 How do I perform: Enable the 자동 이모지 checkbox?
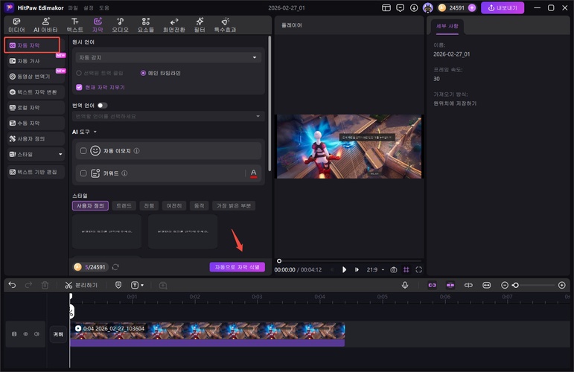[x=83, y=150]
